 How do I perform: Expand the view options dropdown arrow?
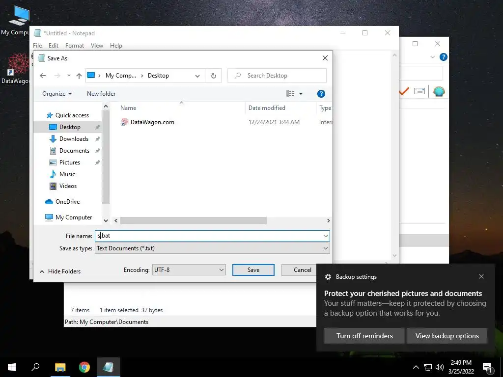coord(301,94)
